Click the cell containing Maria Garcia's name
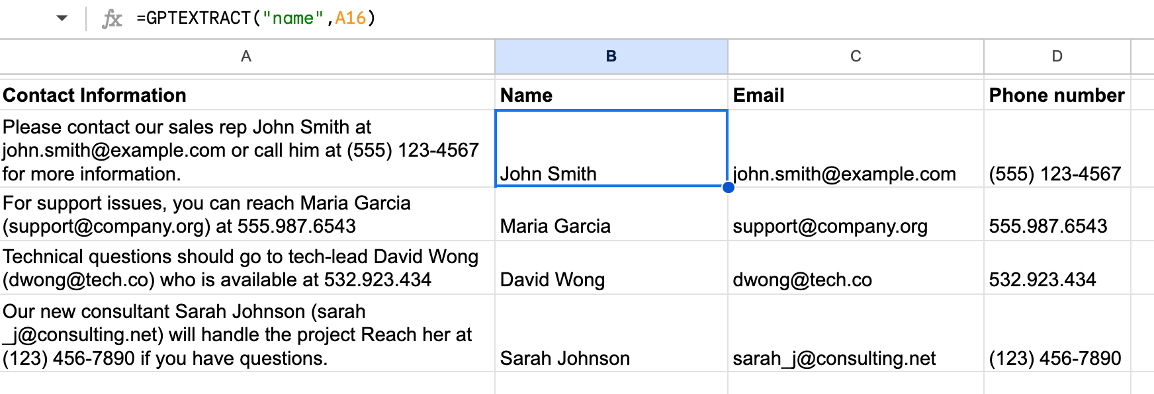The width and height of the screenshot is (1154, 394). (x=611, y=215)
